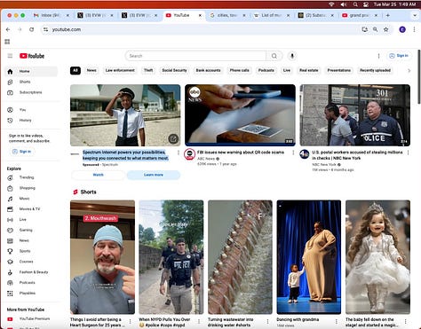The image size is (421, 329).
Task: Select Recently uploaded filter chip
Action: tap(375, 70)
